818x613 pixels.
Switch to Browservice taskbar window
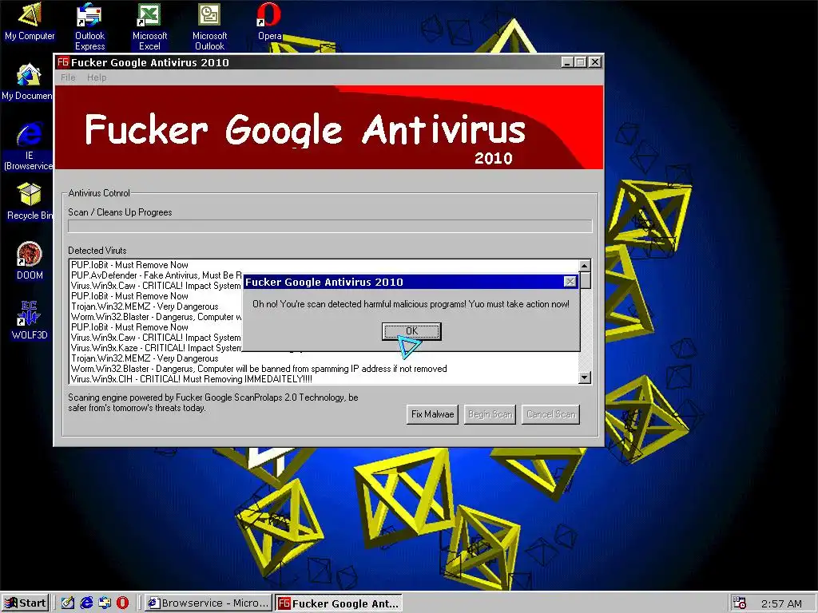click(x=208, y=603)
